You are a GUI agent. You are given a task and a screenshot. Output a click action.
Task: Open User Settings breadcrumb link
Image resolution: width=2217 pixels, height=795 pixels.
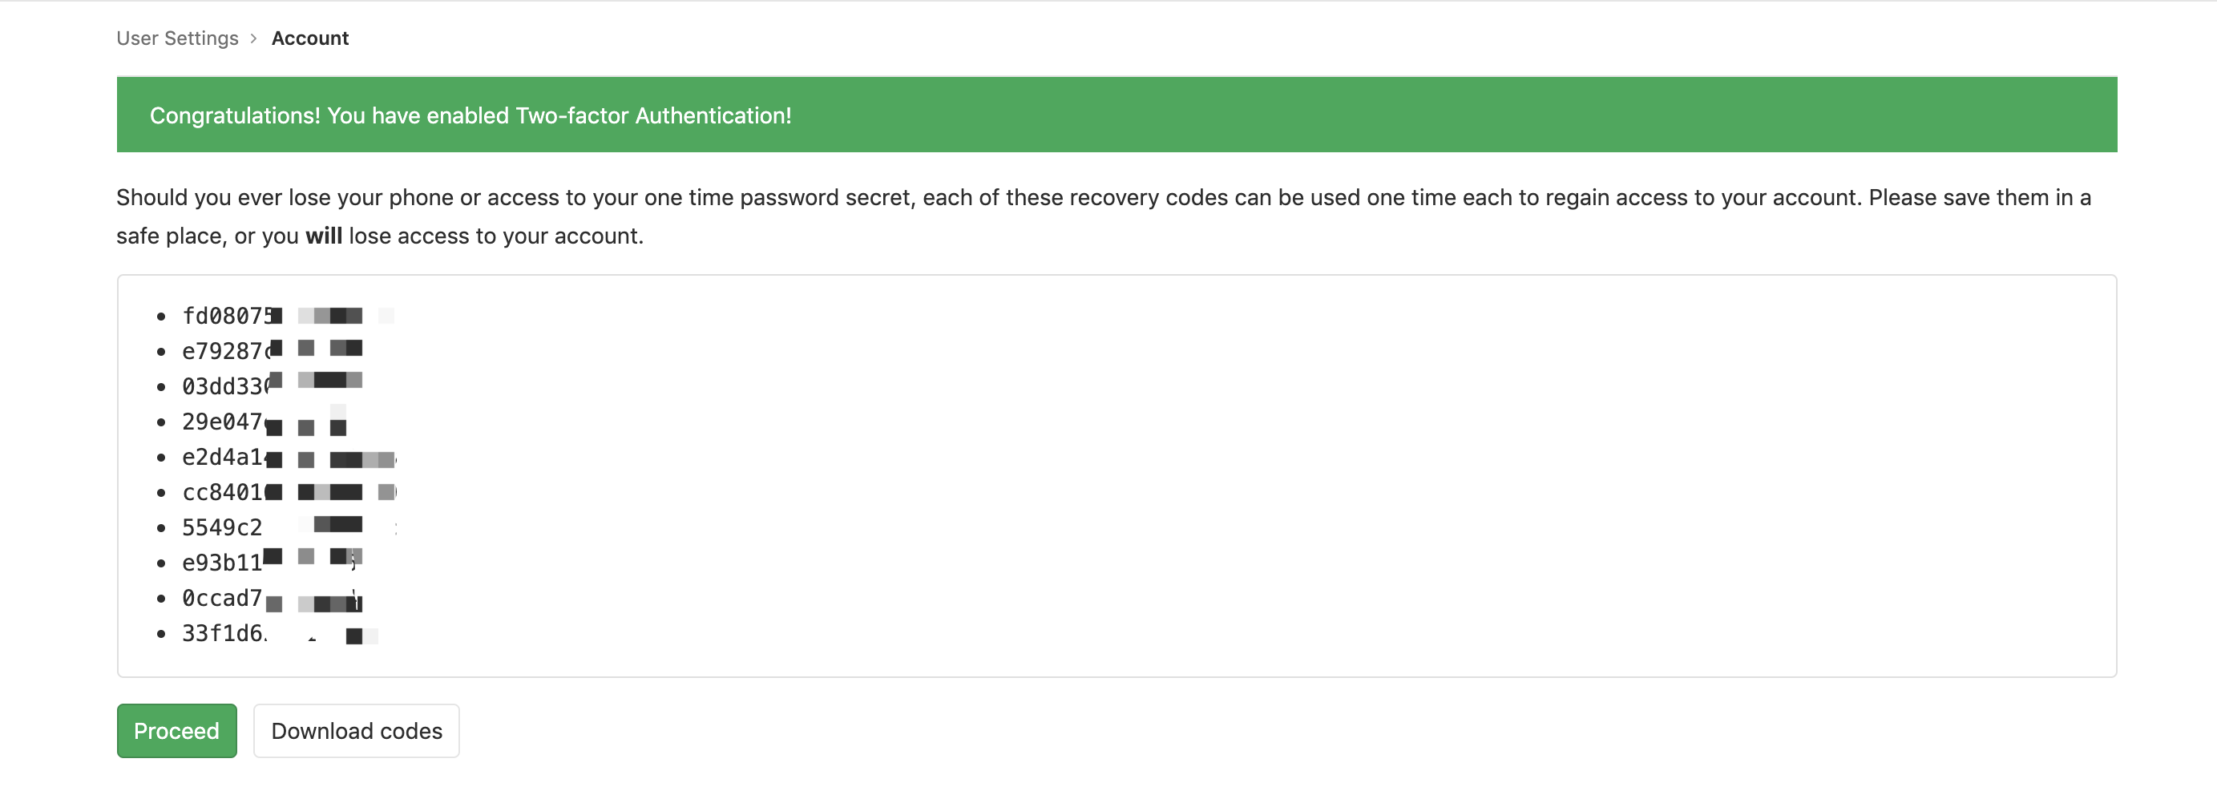coord(177,38)
